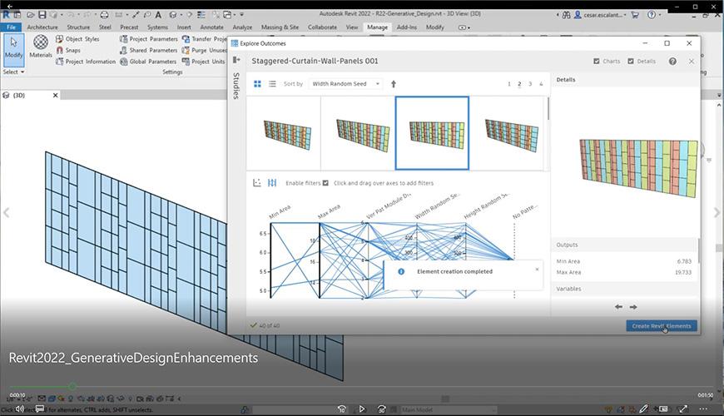This screenshot has height=416, width=724.
Task: Expand the Select panel dropdown
Action: [14, 72]
